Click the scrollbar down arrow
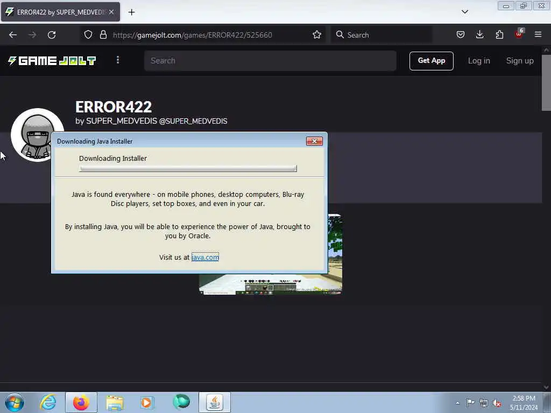551x413 pixels. [546, 387]
